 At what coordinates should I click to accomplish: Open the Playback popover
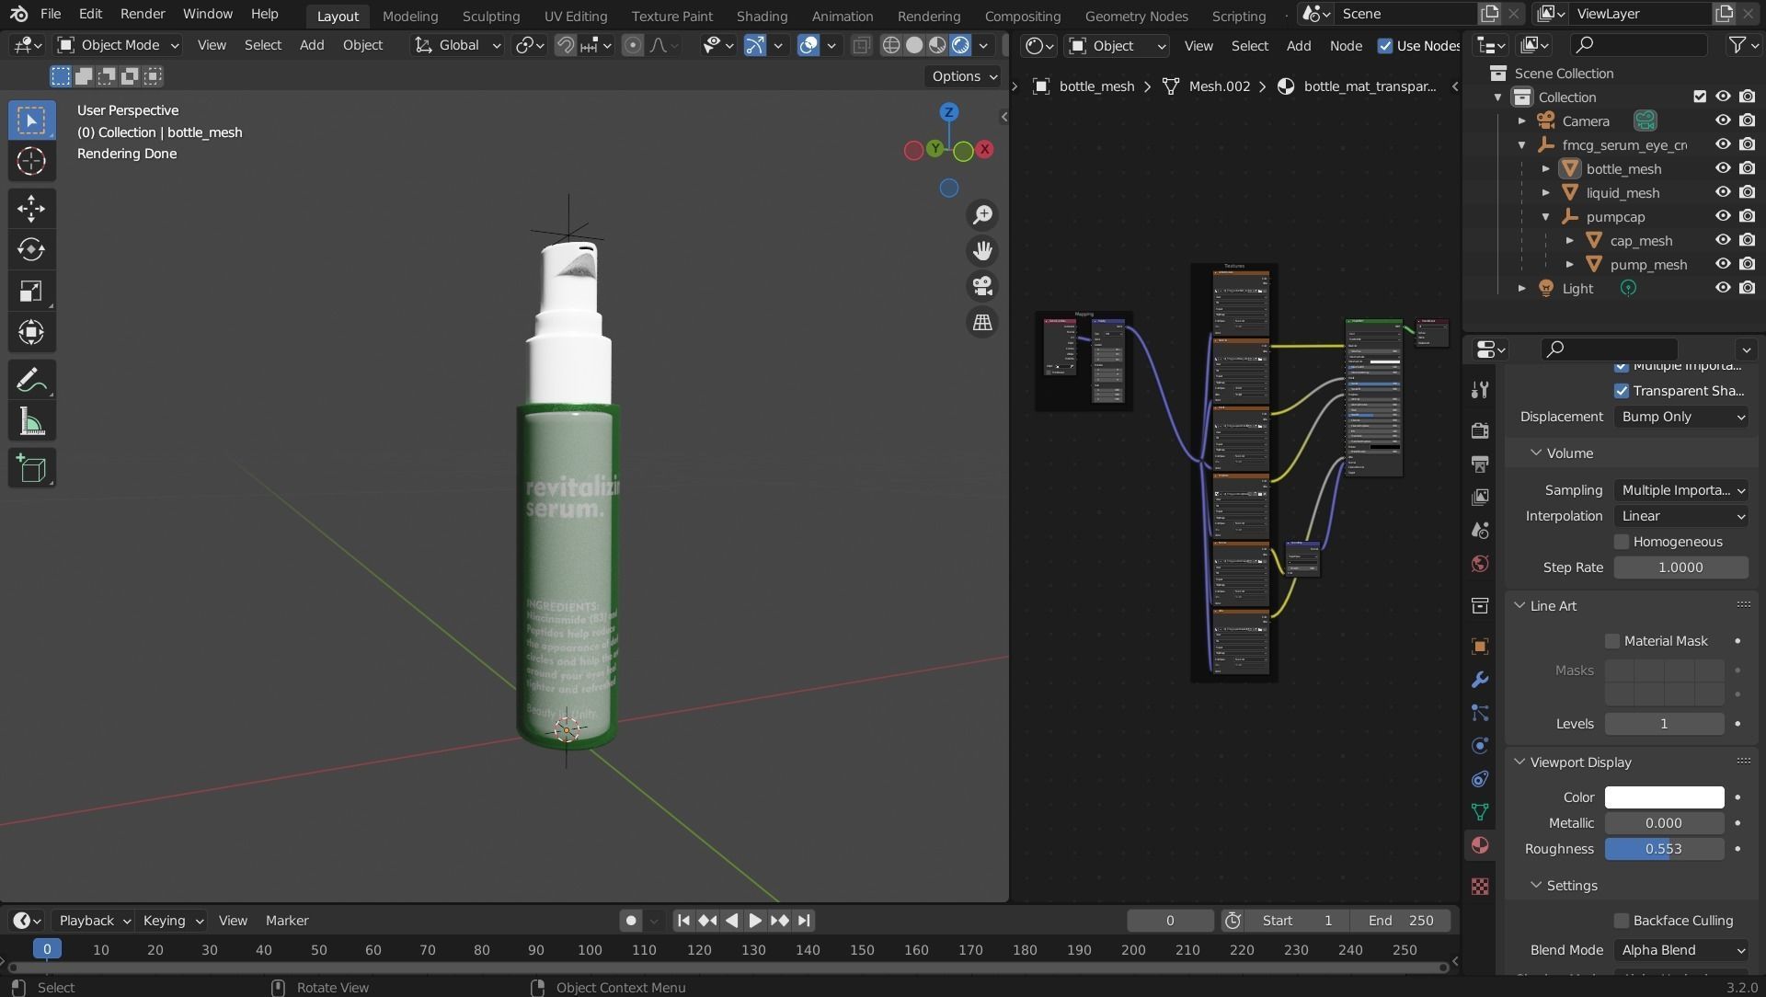(x=94, y=921)
